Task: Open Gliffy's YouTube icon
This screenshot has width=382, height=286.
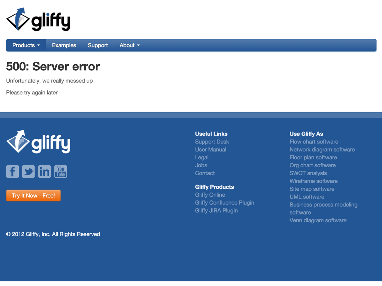Action: coord(60,171)
